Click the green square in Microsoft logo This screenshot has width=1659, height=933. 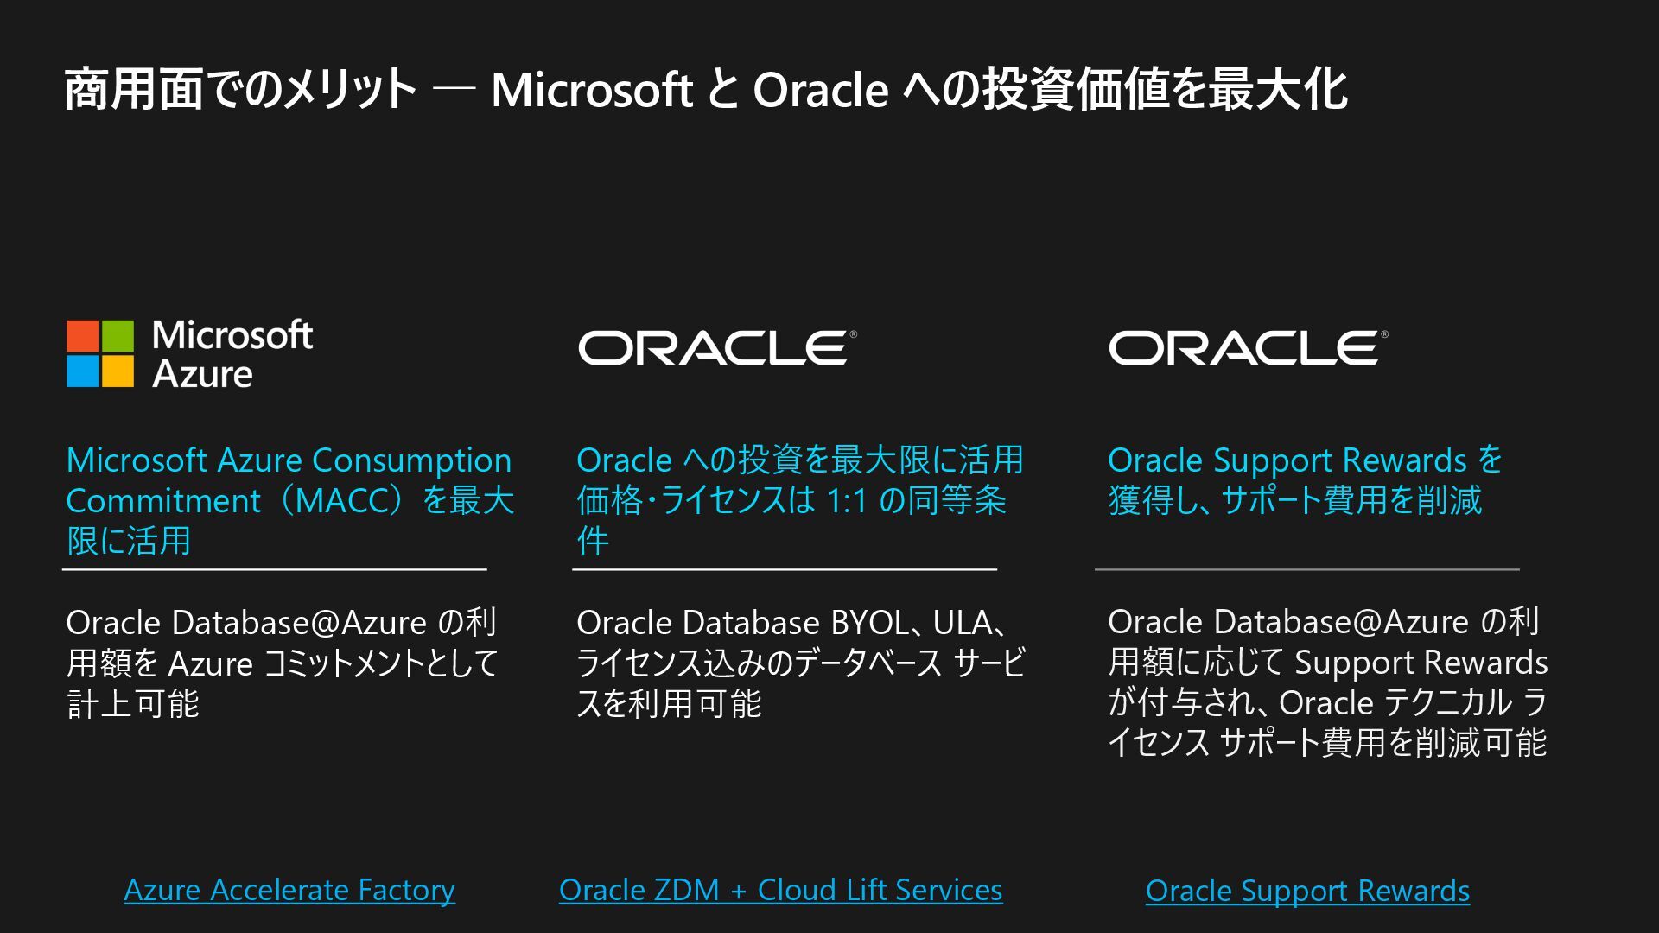(118, 336)
